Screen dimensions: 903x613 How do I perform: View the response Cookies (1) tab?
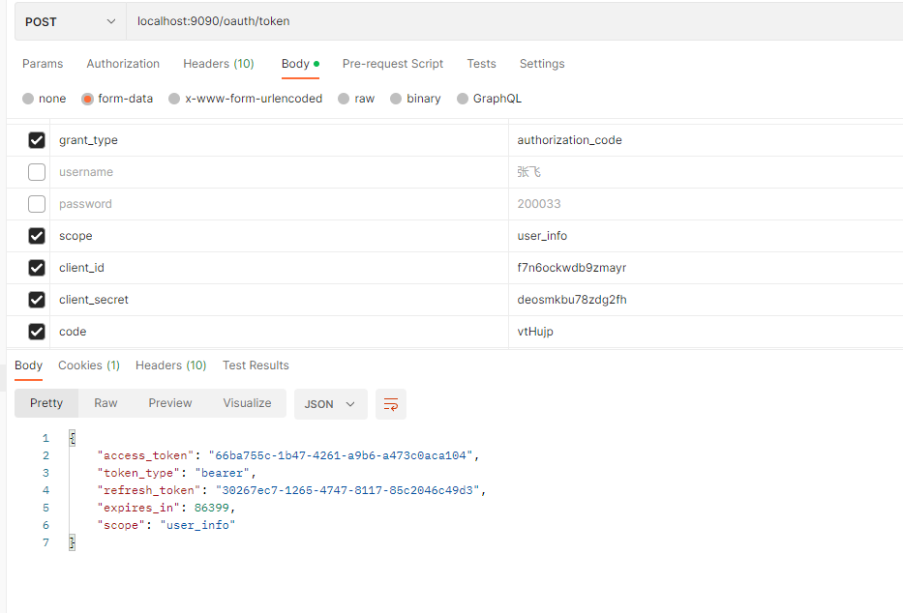(x=89, y=365)
